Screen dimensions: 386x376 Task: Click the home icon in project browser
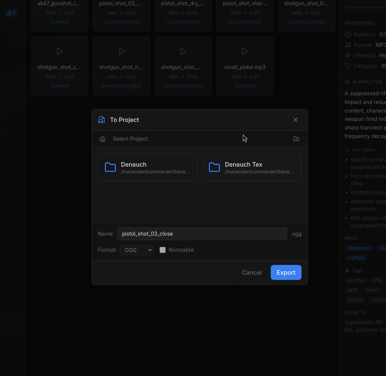click(103, 139)
